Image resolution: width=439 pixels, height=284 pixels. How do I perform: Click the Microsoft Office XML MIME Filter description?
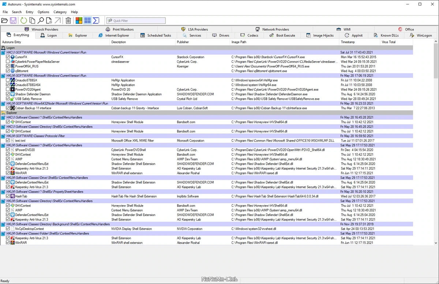pos(132,141)
